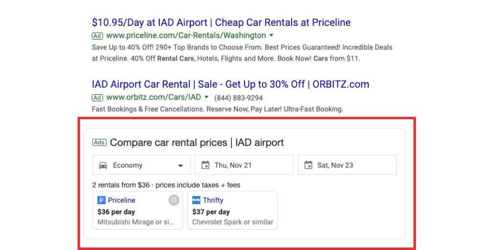The width and height of the screenshot is (501, 250).
Task: Open the Priceline $10.95/Day IAD Airport headline
Action: (x=221, y=22)
